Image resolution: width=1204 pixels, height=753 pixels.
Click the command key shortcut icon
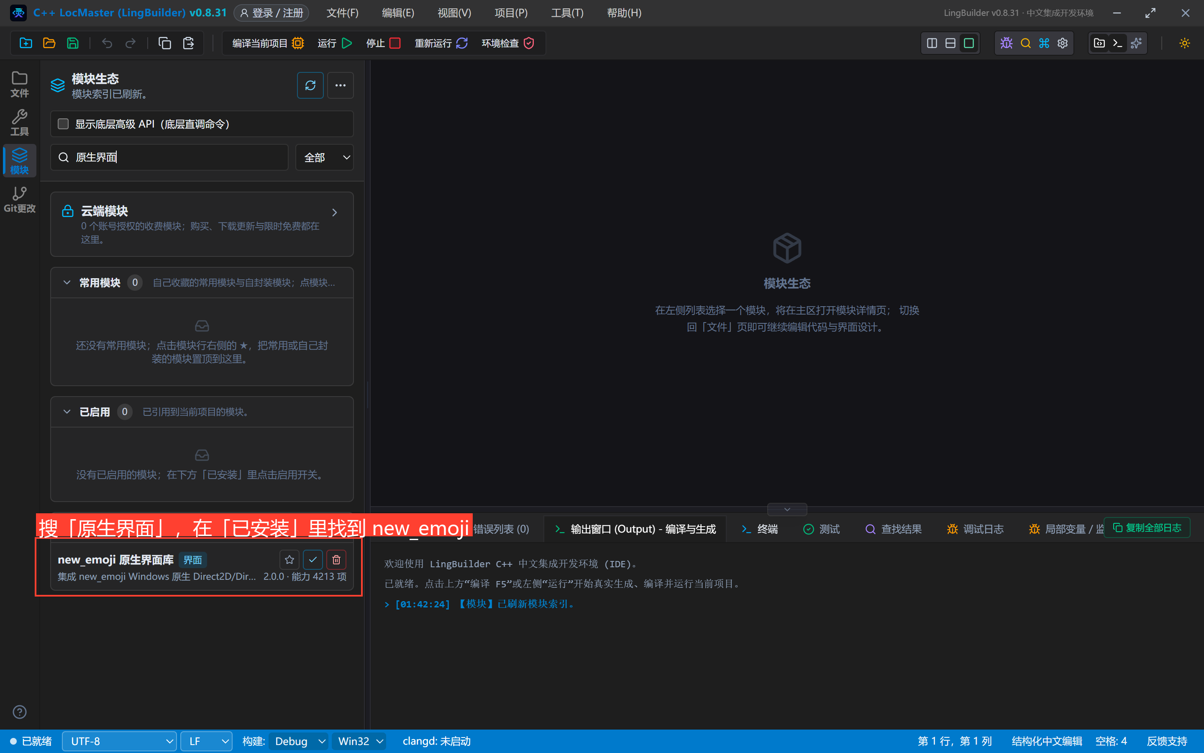click(1044, 44)
